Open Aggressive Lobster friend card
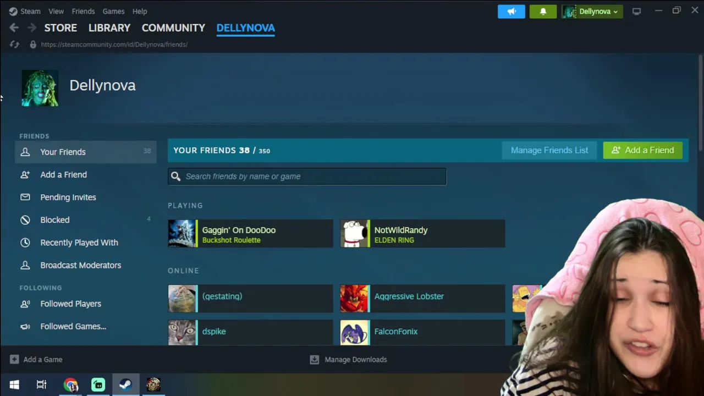The image size is (704, 396). (422, 299)
